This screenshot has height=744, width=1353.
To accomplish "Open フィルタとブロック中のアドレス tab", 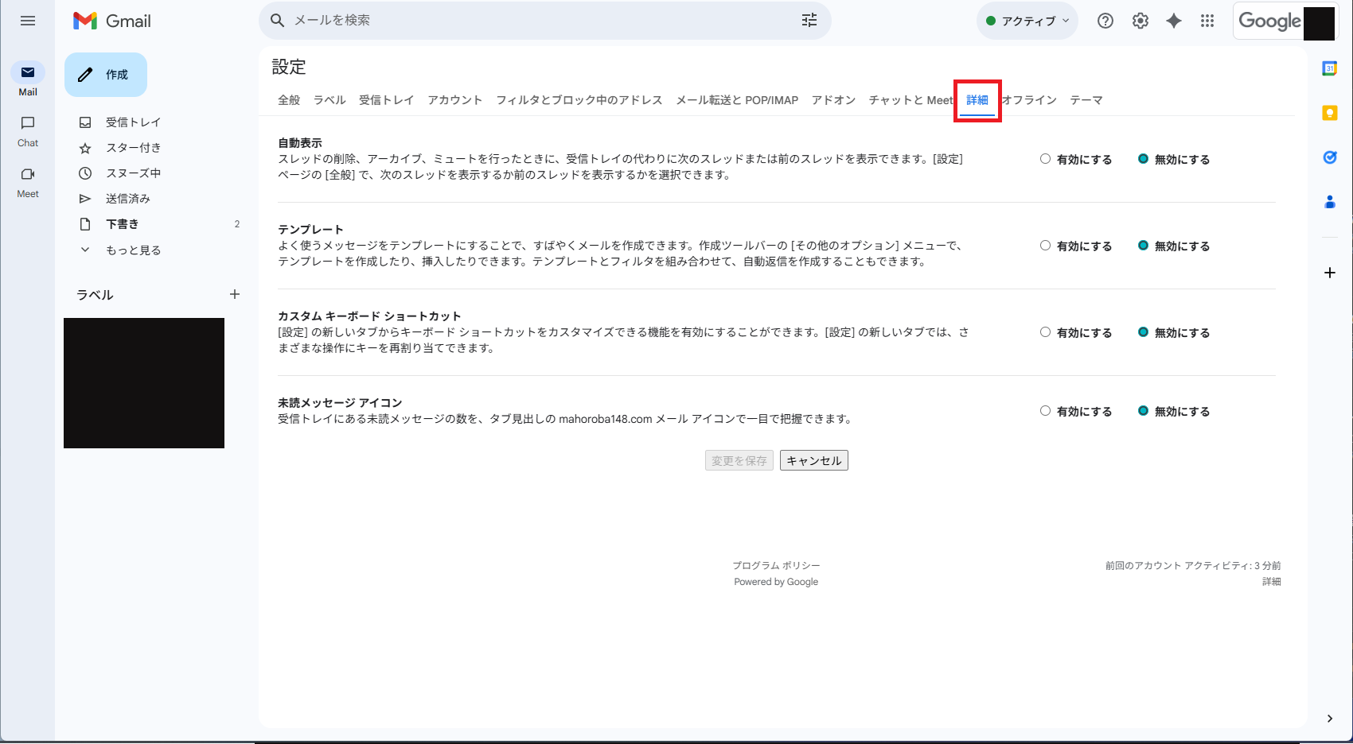I will pos(579,100).
